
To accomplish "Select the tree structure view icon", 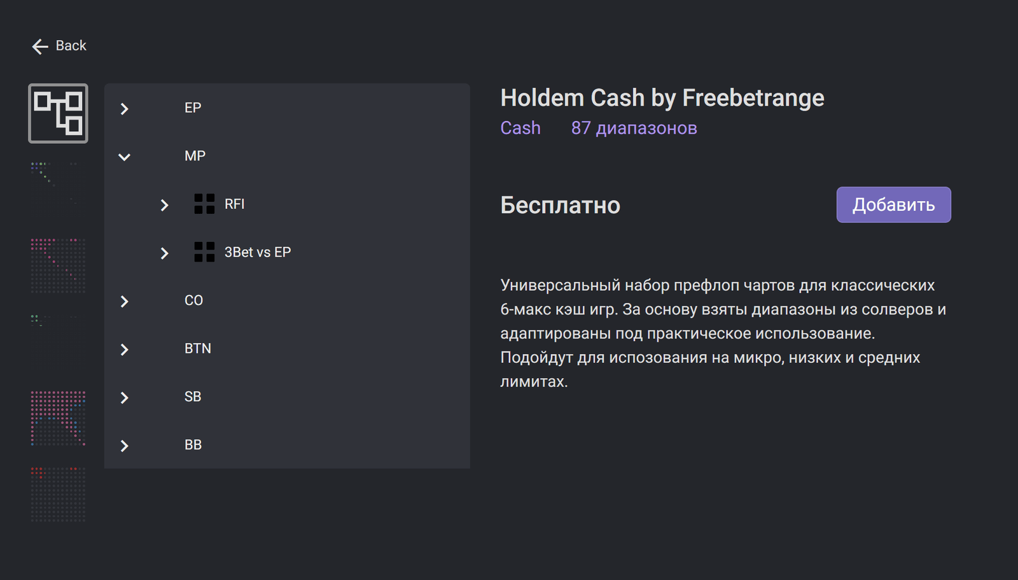I will (x=58, y=113).
